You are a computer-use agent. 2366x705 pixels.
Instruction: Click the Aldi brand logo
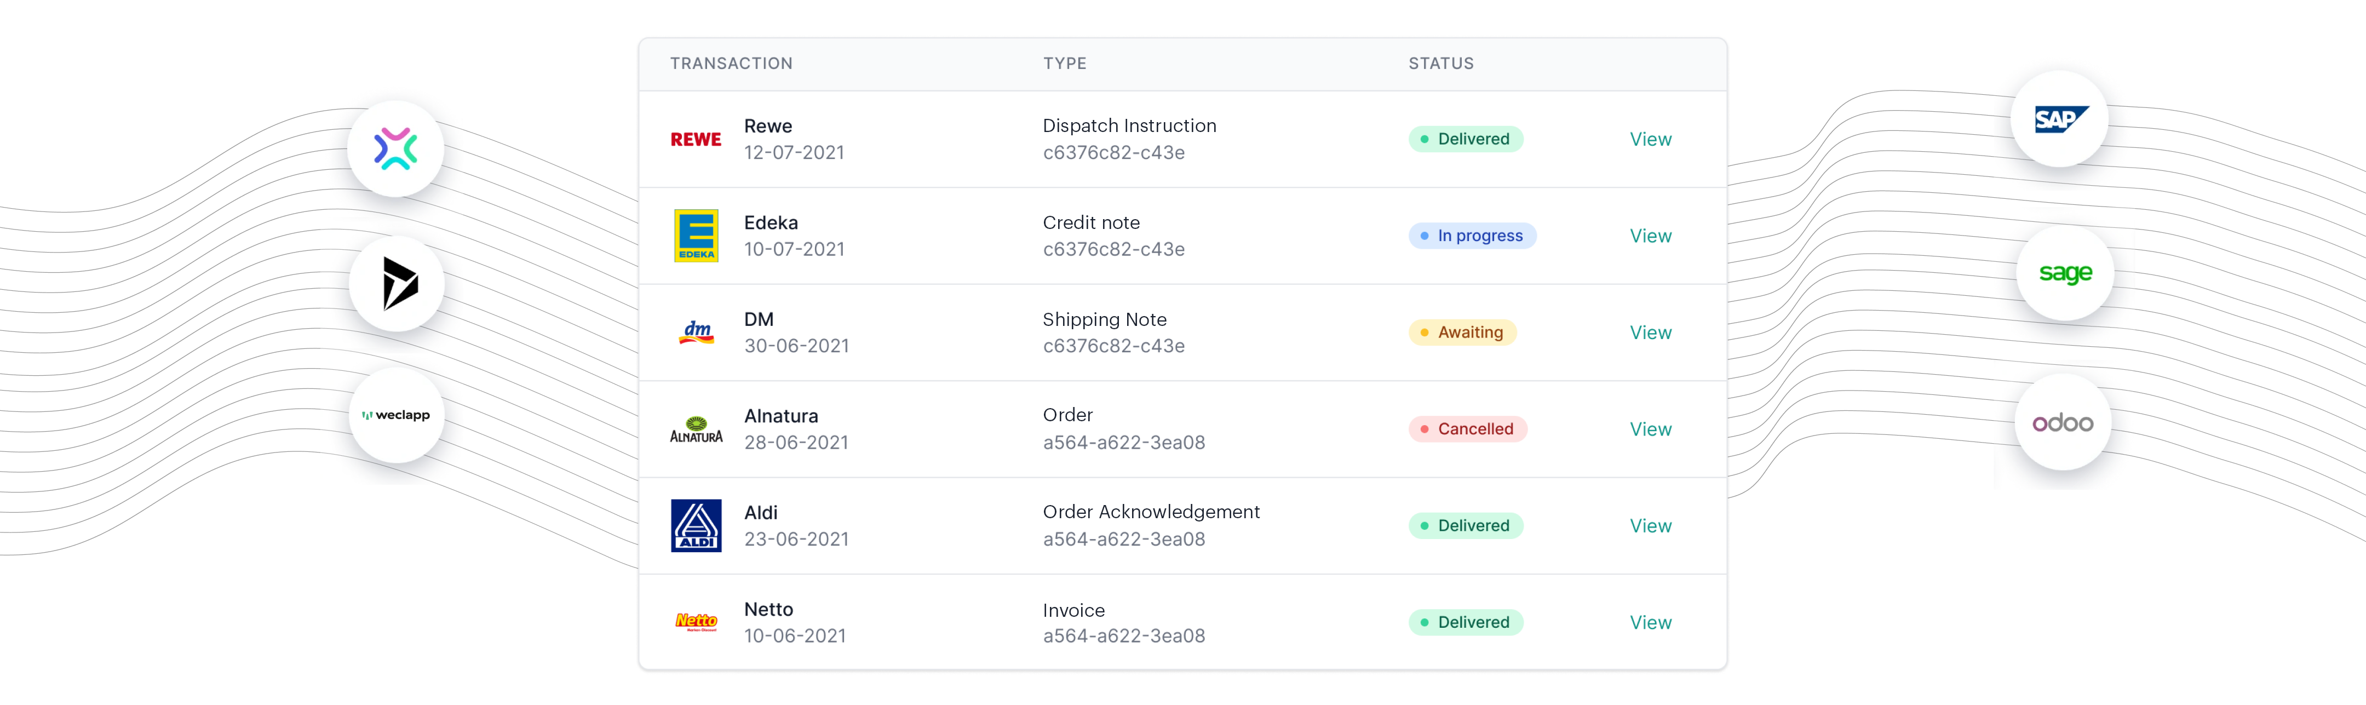click(x=696, y=526)
